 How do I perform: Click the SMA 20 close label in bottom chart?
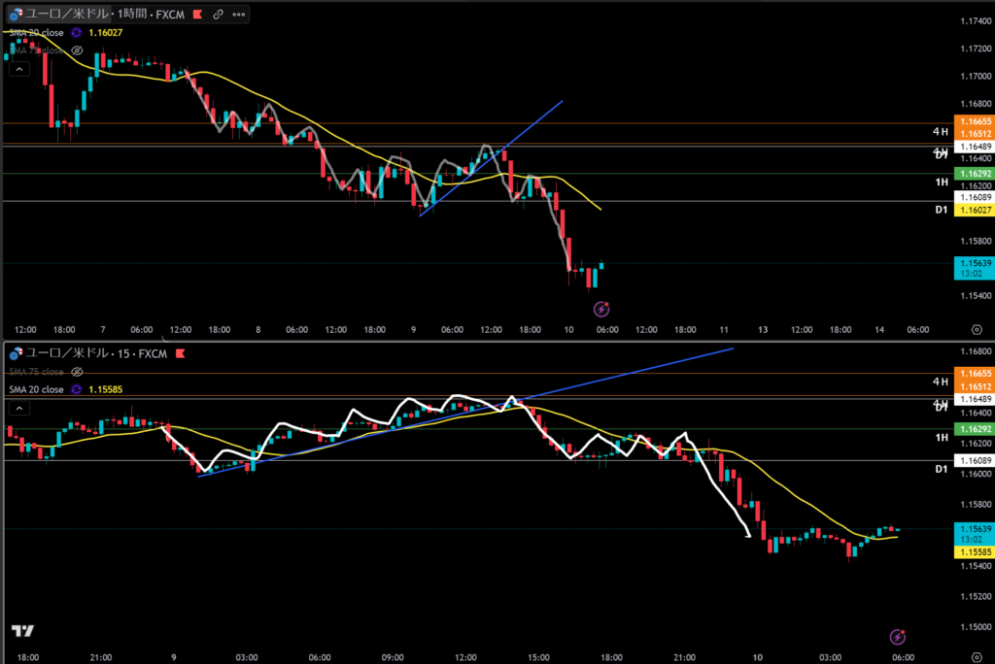point(35,389)
